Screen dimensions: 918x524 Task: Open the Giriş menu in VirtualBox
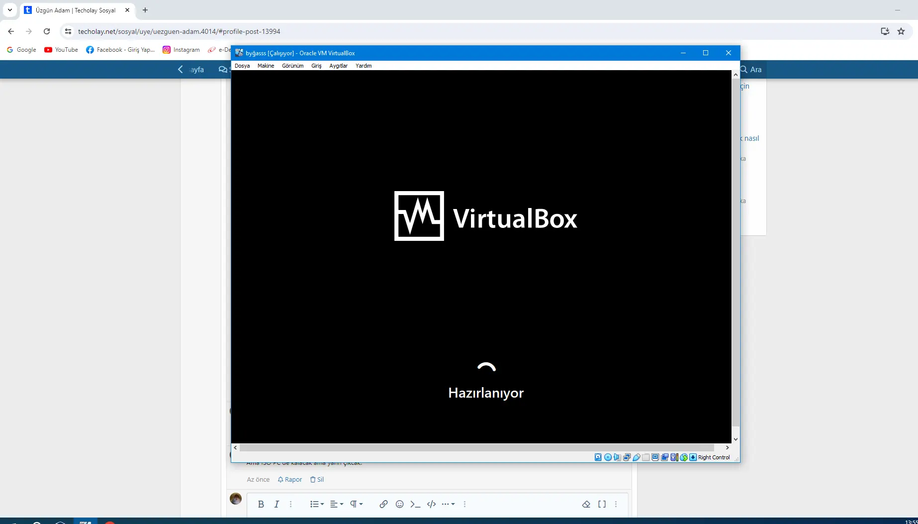[x=316, y=66]
